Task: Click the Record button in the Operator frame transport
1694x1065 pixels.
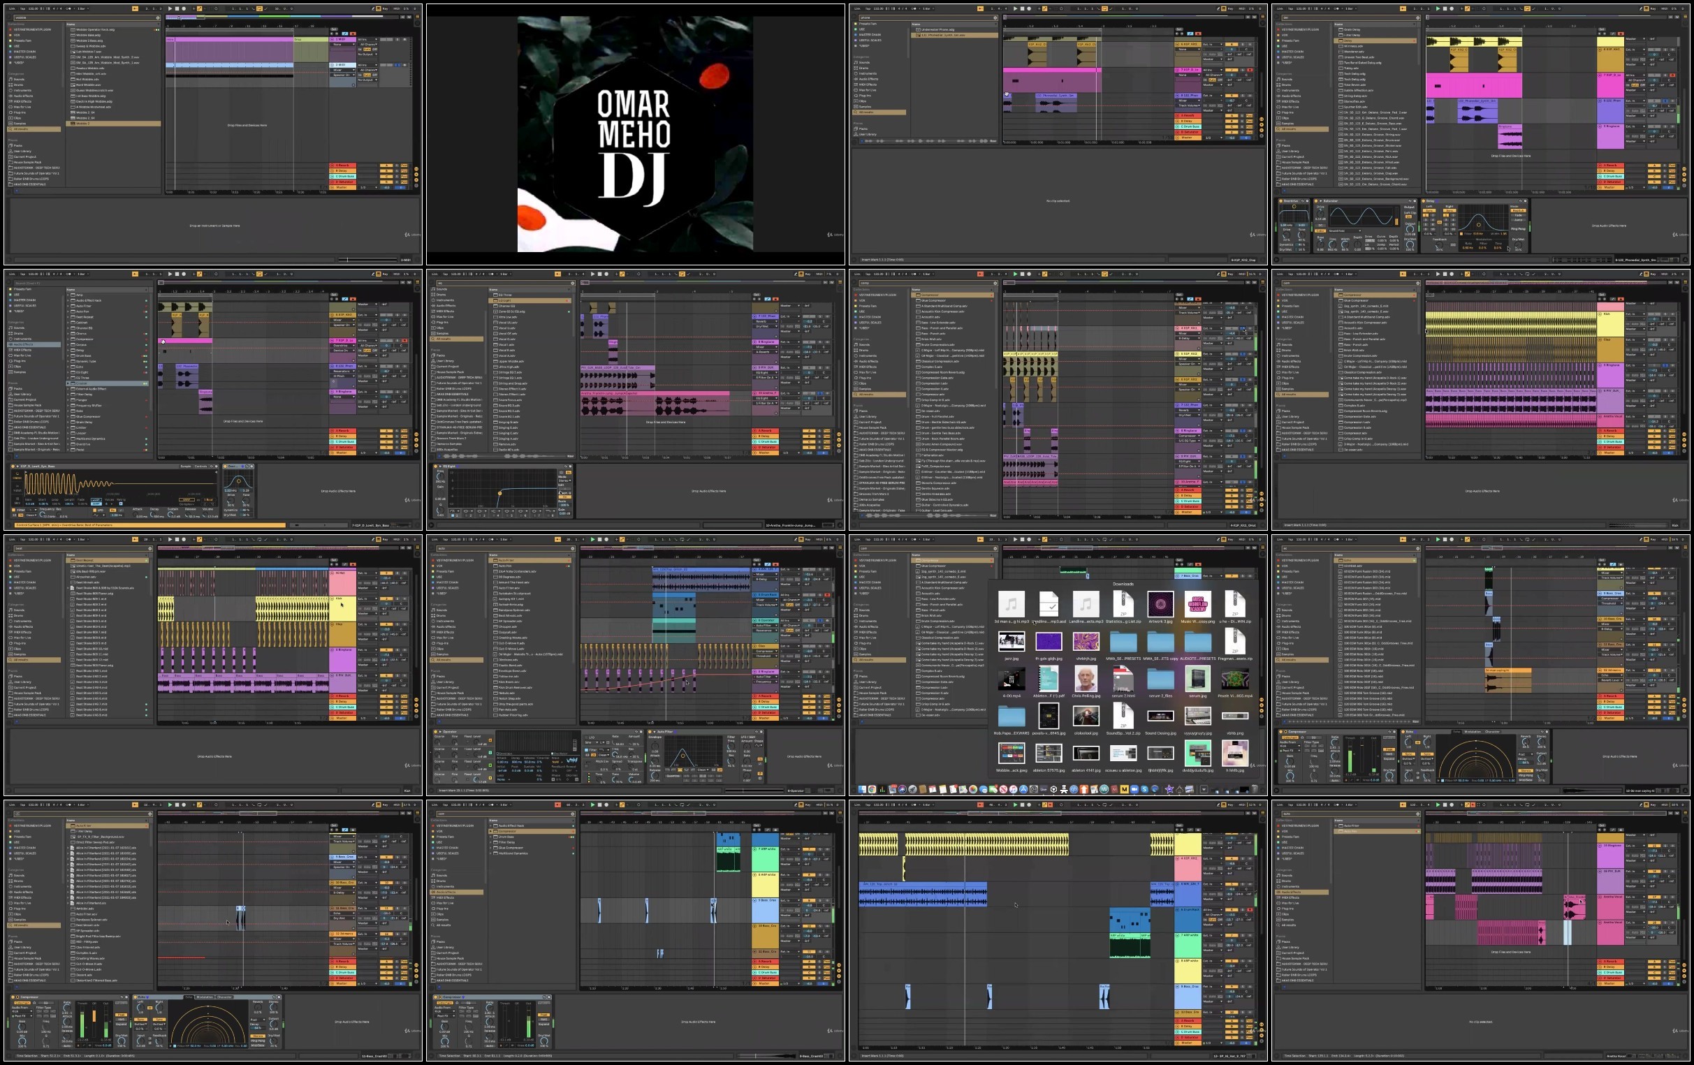Action: point(606,540)
